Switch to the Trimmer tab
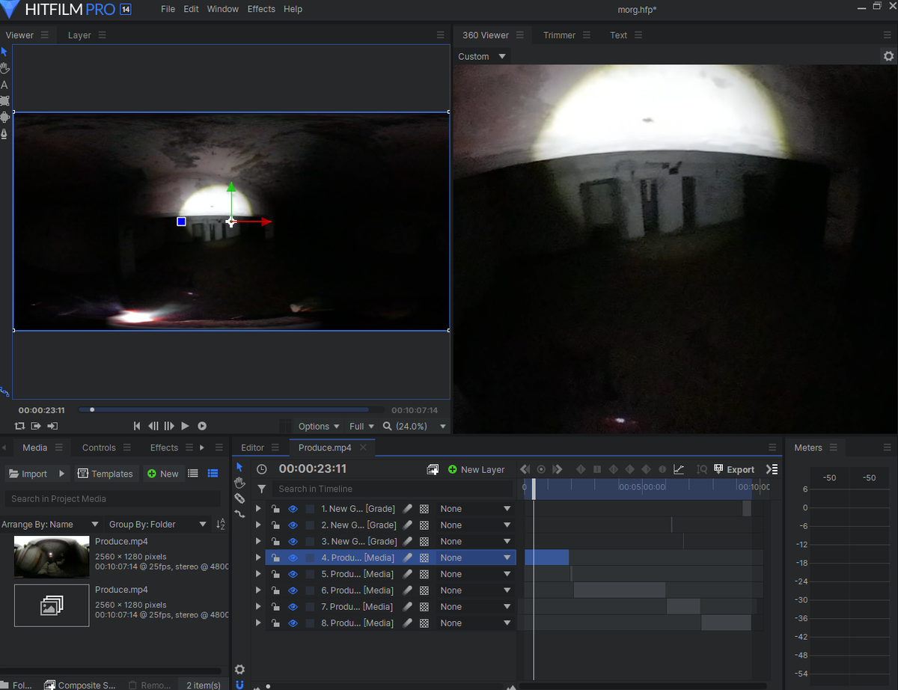The image size is (898, 690). tap(559, 35)
